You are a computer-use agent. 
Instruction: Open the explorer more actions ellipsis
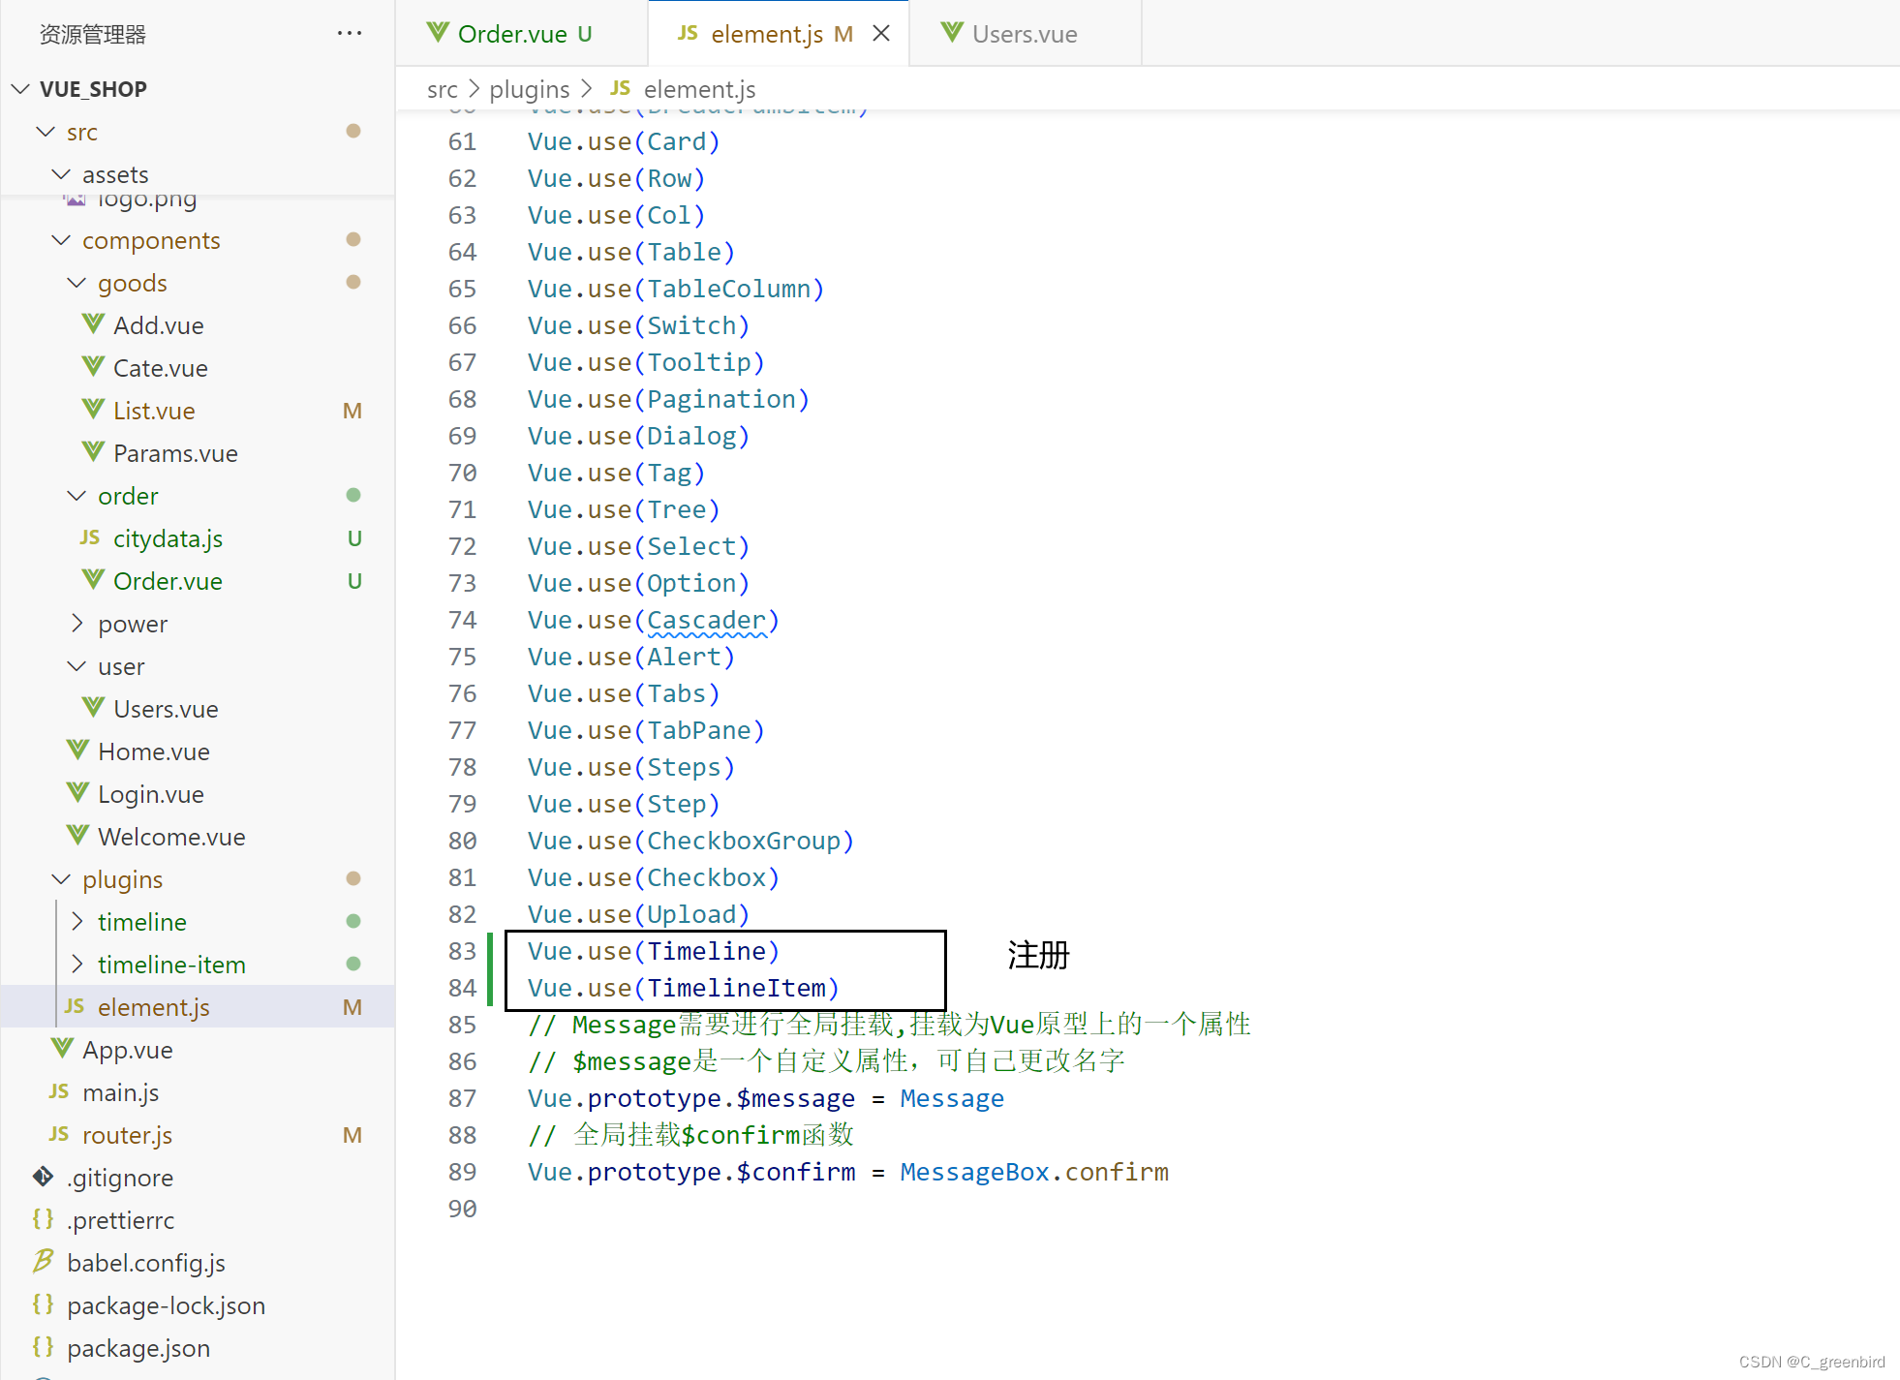(349, 34)
